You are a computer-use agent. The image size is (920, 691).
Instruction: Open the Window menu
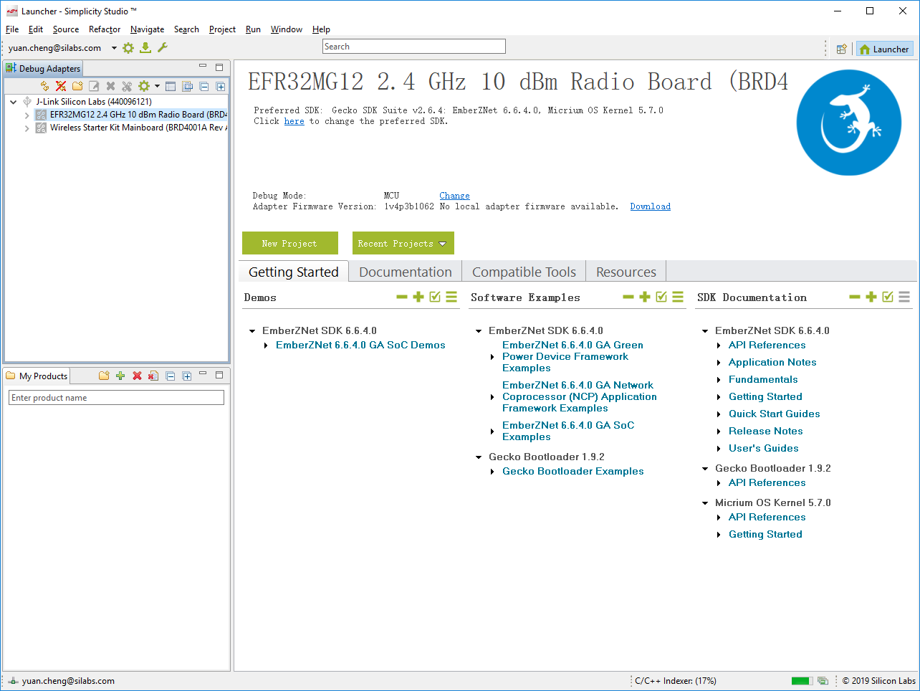pos(287,29)
